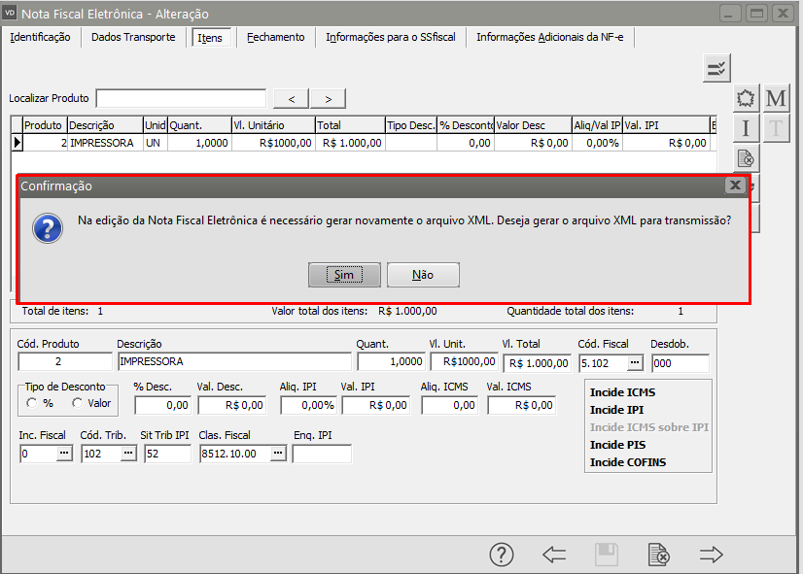This screenshot has height=574, width=803.
Task: Click the checklist icon above the grid
Action: click(x=716, y=68)
